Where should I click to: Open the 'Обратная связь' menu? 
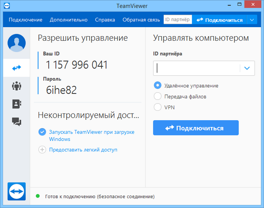coord(141,20)
